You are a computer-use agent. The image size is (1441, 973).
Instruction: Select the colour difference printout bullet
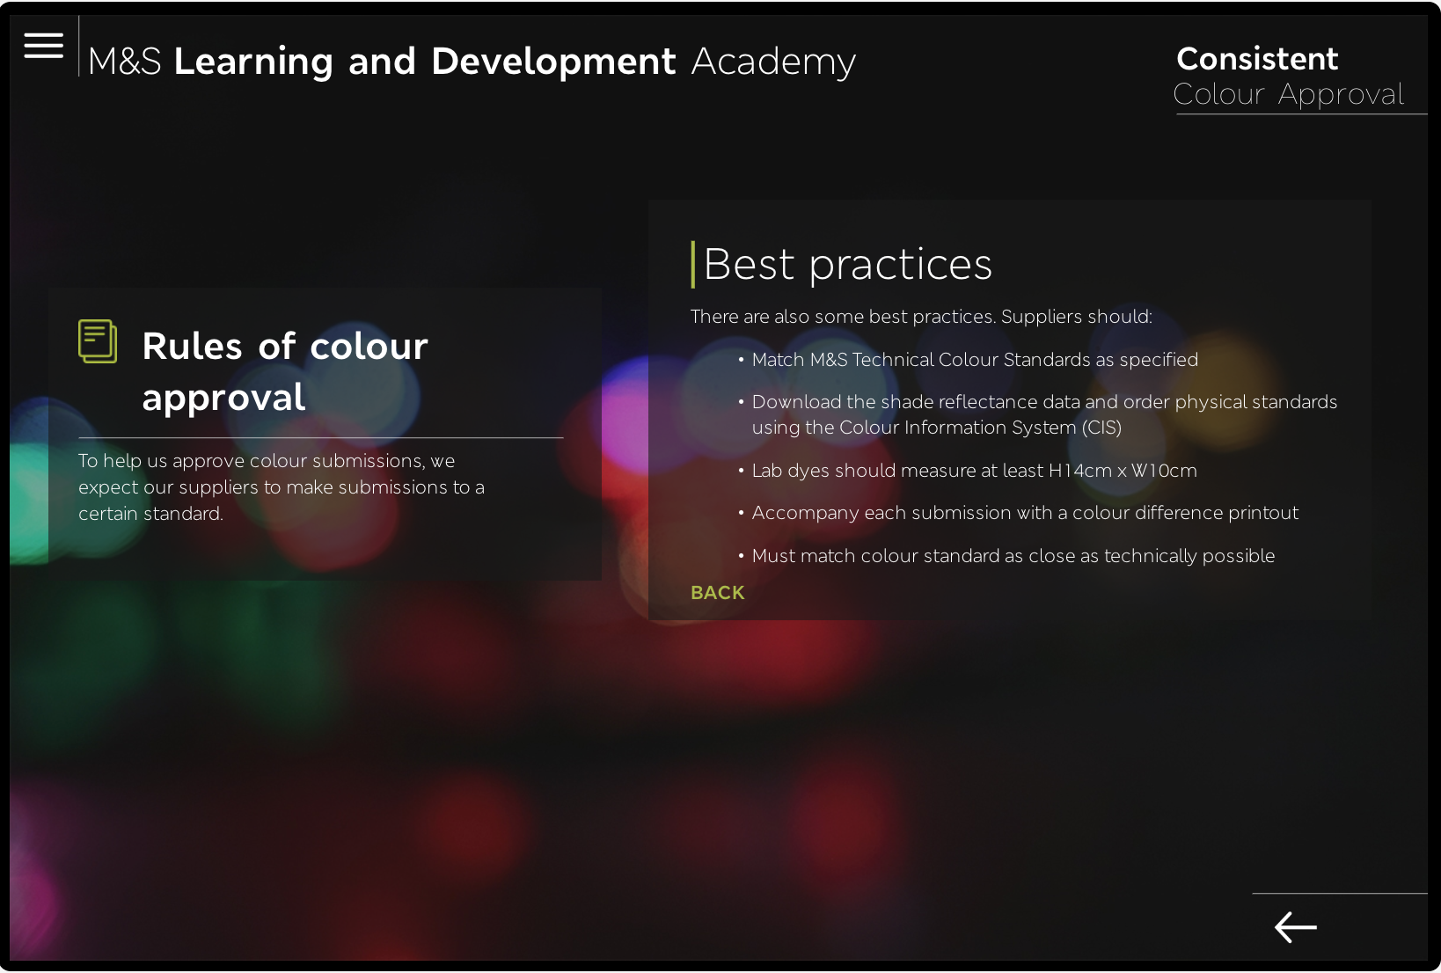coord(1024,513)
